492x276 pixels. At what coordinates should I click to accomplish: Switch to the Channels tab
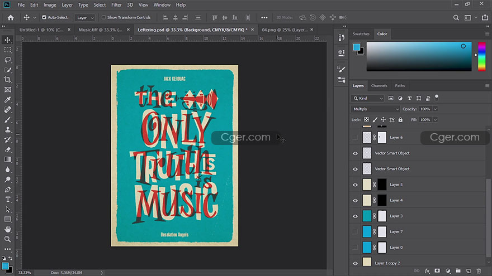379,85
